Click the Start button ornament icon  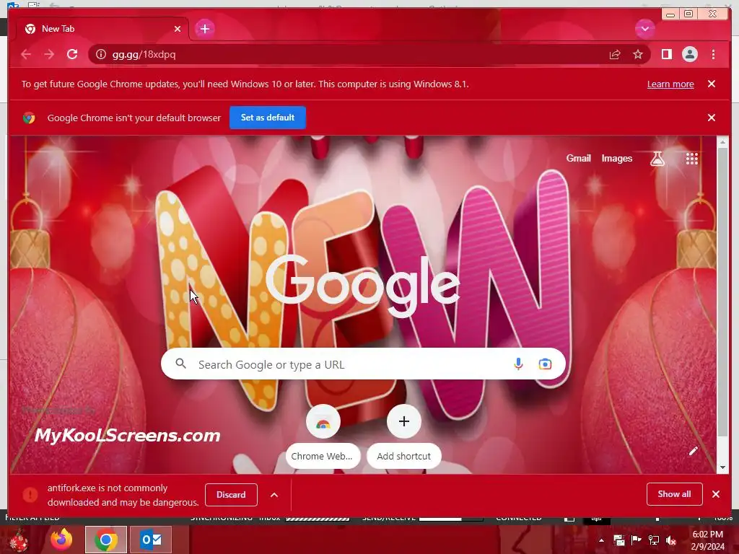pos(19,540)
